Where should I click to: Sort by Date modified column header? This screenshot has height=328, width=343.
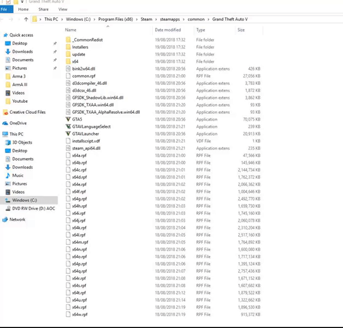coord(168,30)
